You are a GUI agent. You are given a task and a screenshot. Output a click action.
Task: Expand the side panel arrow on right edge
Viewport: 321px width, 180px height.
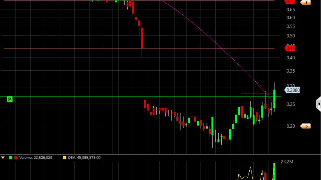click(x=319, y=104)
